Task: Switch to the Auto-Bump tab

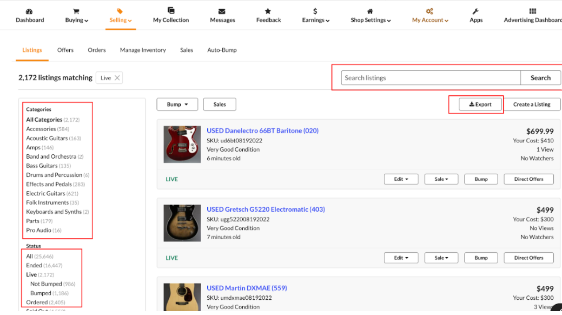Action: tap(222, 50)
